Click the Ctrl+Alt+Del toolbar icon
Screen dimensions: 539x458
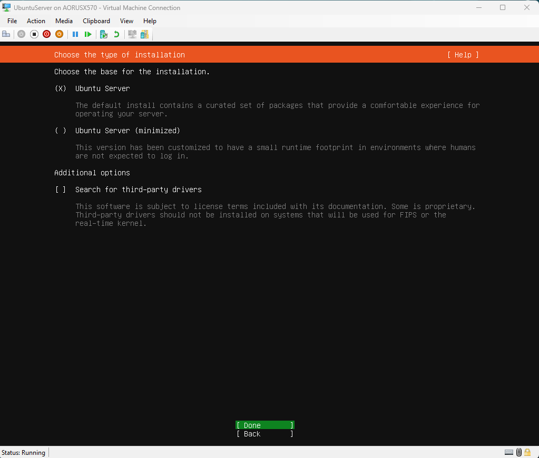(6, 34)
